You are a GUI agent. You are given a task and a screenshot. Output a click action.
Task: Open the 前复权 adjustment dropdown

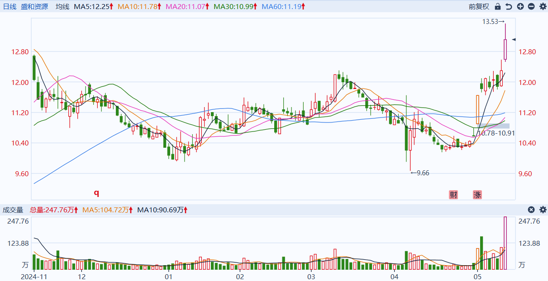[479, 7]
